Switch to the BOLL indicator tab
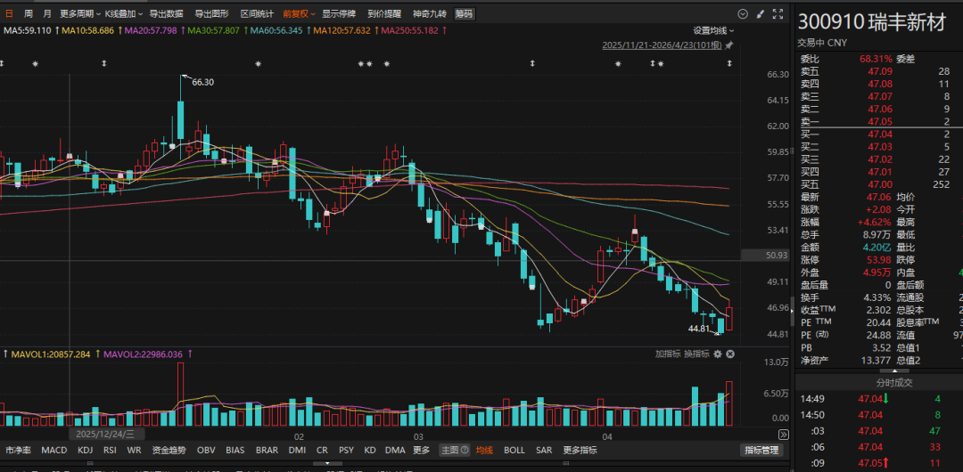The image size is (963, 472). (514, 451)
